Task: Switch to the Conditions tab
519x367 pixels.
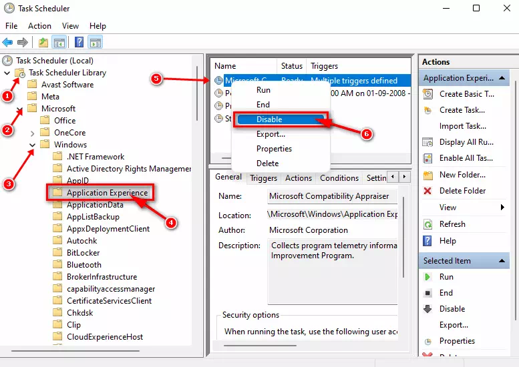Action: pos(339,178)
